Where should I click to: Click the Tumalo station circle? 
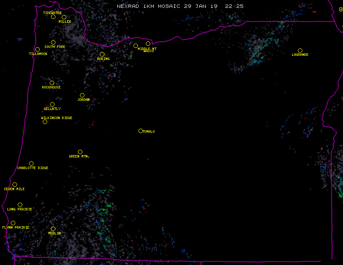point(140,131)
